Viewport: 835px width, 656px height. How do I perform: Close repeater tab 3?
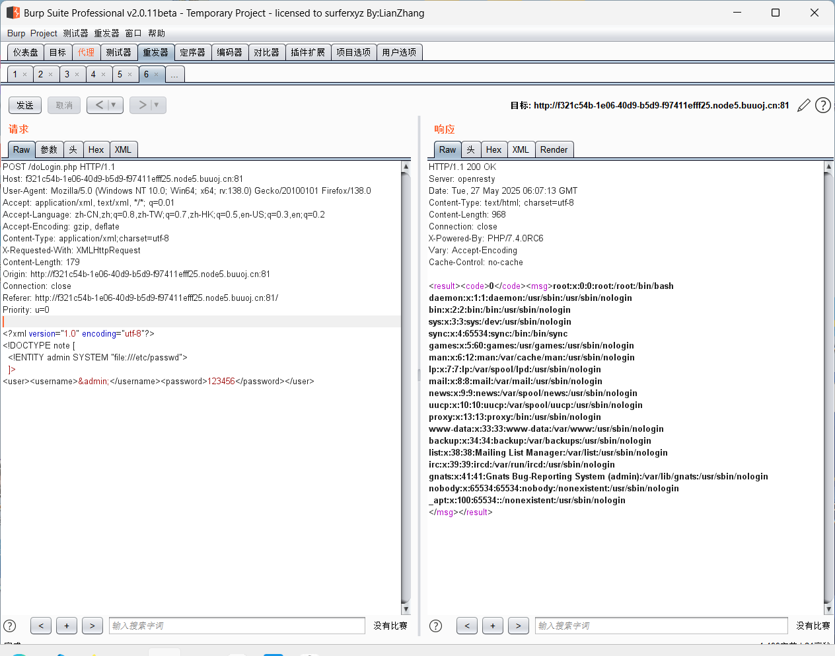pyautogui.click(x=77, y=75)
